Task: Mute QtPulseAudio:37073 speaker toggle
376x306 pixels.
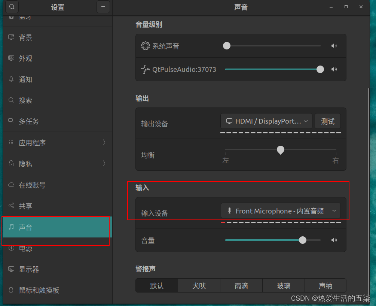Action: (x=334, y=69)
